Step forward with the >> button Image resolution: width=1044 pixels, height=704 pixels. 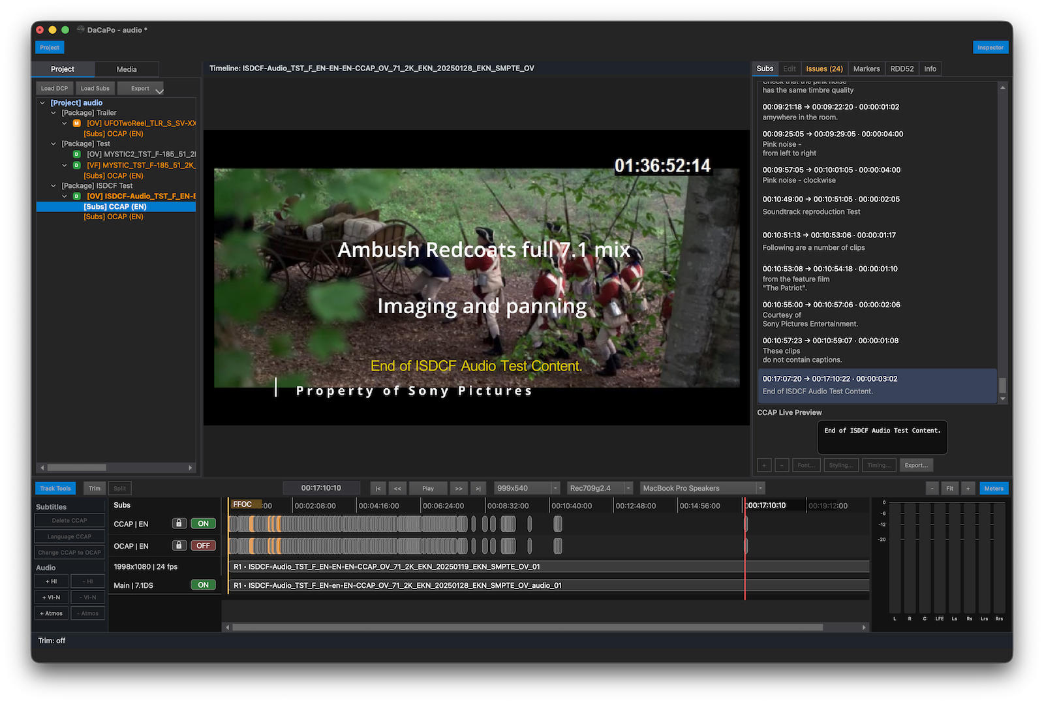pos(459,488)
